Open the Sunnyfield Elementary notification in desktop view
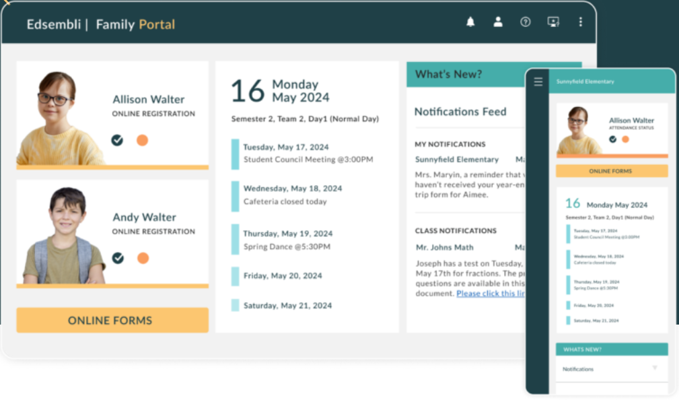The image size is (679, 400). (x=457, y=160)
